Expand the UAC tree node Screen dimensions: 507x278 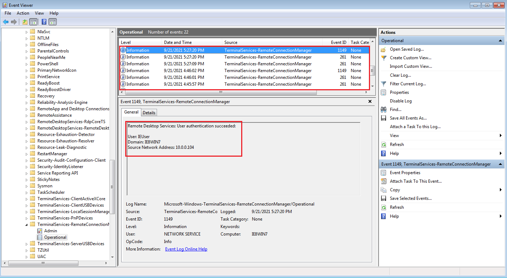tap(26, 257)
